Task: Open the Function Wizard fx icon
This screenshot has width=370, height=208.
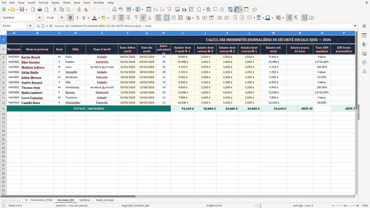Action: 39,26
